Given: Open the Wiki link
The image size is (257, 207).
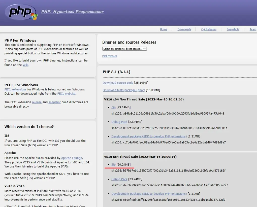Looking at the screenshot, I should pyautogui.click(x=25, y=65).
